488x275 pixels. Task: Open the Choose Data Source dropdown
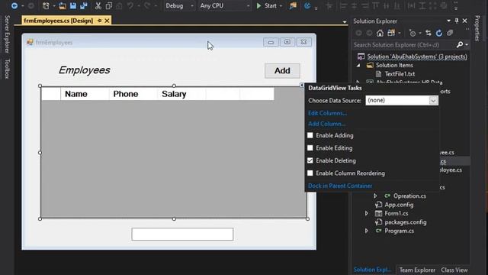point(433,100)
